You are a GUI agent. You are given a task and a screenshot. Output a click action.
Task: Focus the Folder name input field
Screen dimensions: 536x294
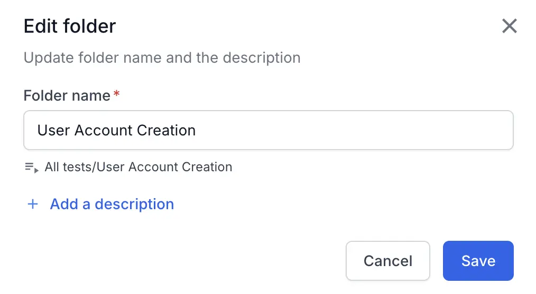tap(269, 130)
